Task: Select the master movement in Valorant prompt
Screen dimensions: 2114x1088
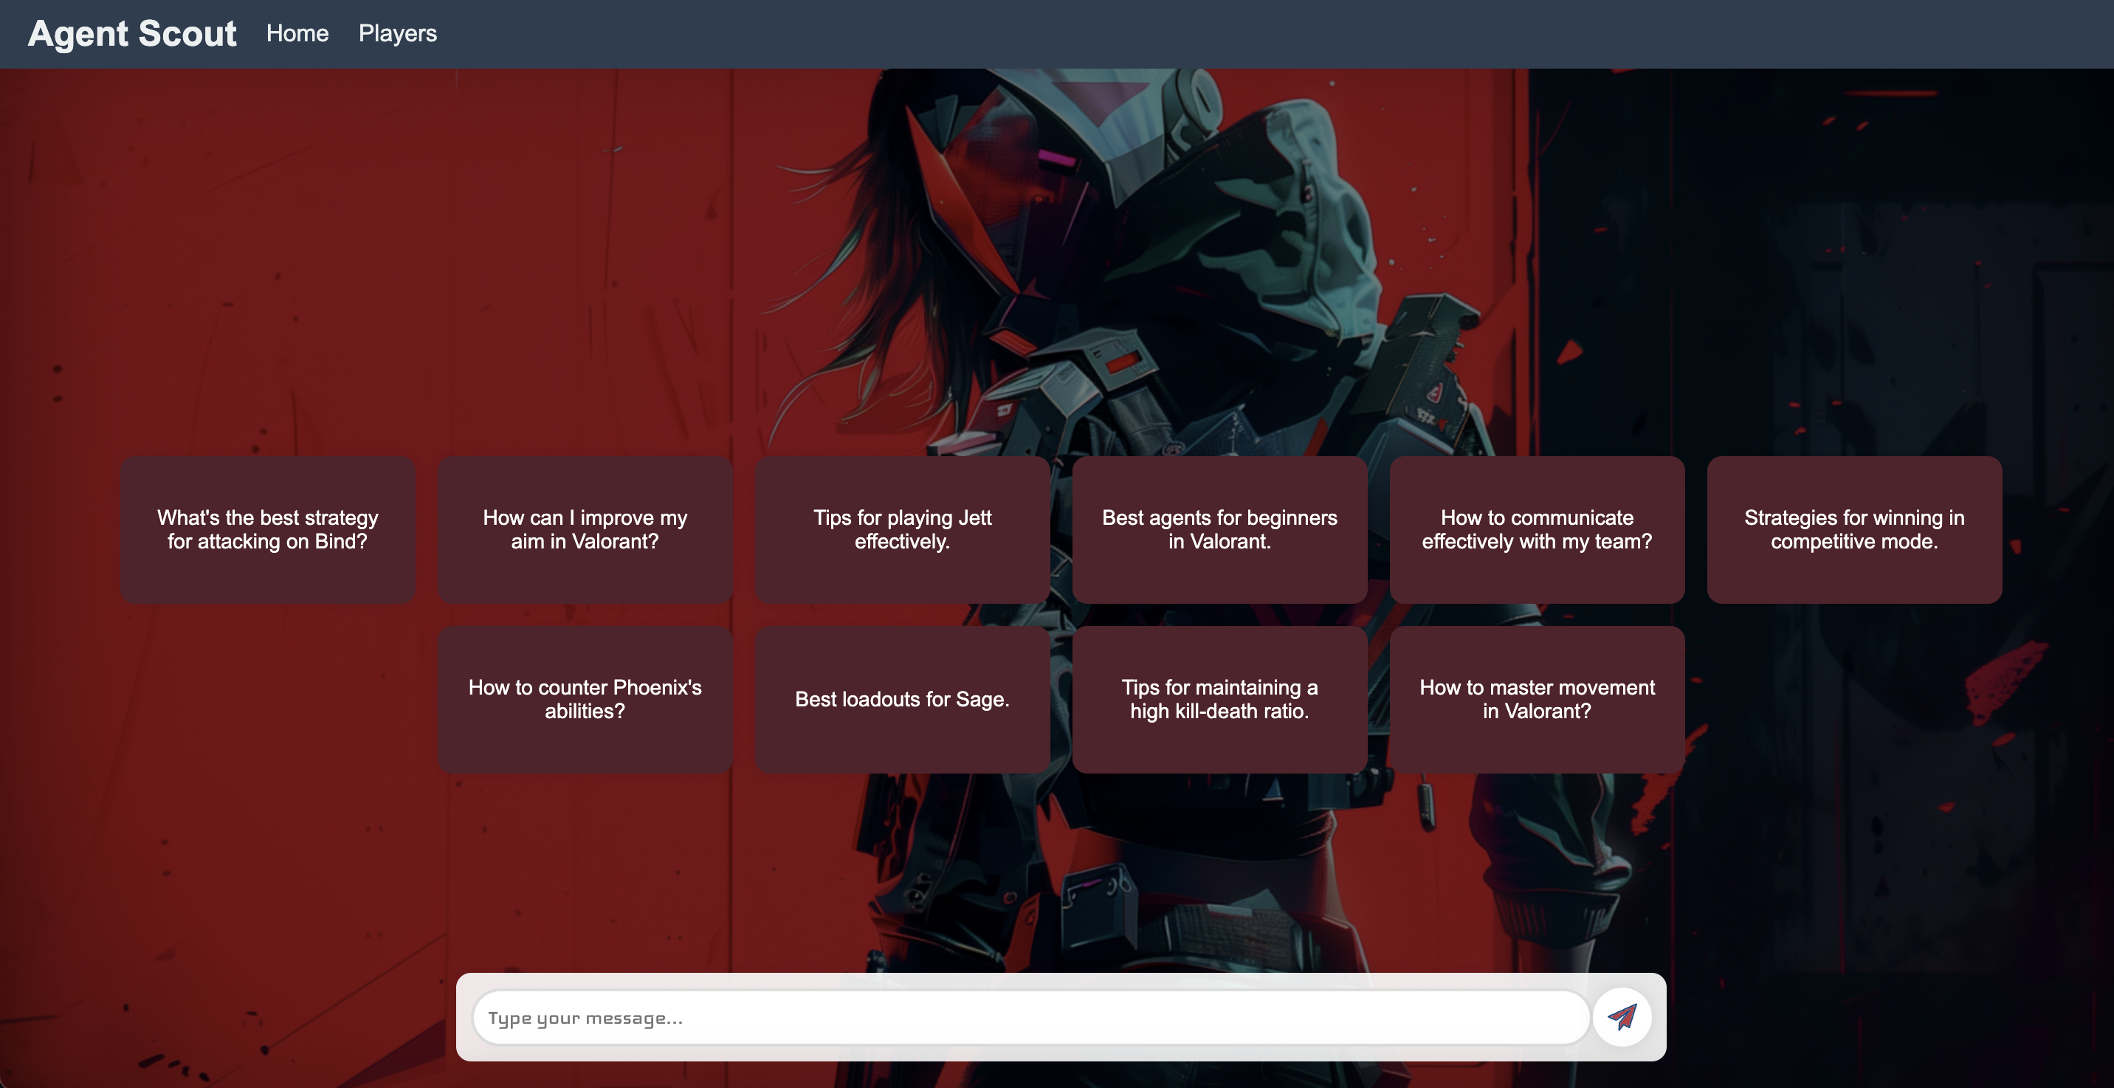Action: click(1536, 699)
